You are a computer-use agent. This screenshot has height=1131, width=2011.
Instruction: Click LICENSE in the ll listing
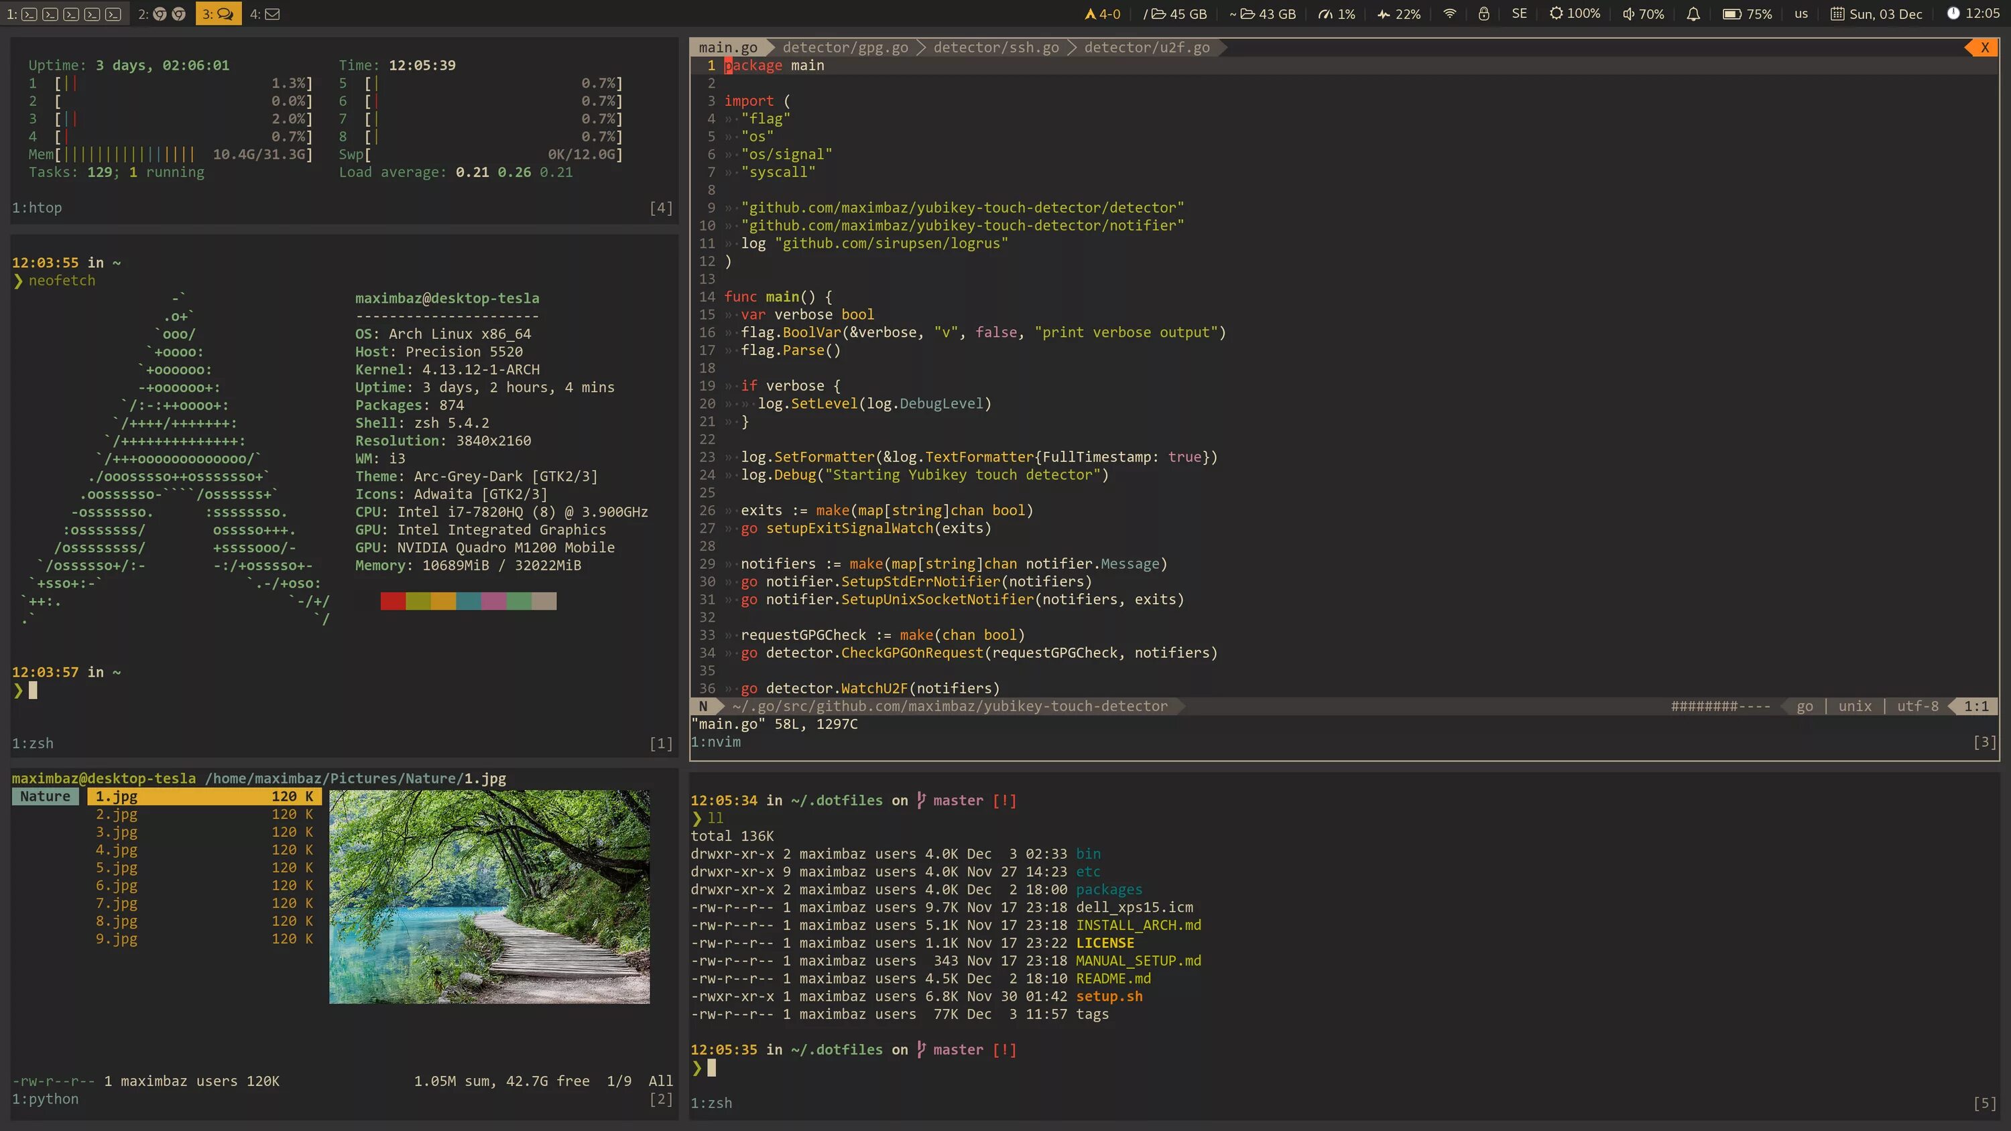pos(1105,943)
